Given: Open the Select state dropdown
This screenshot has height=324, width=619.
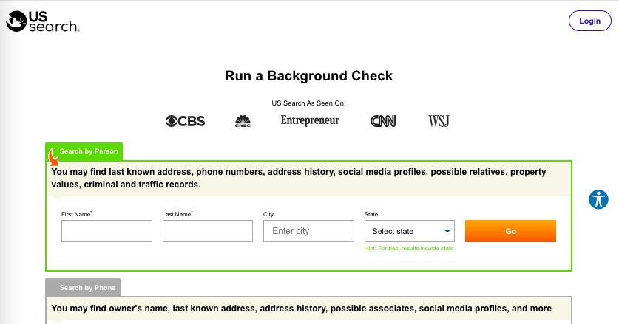Looking at the screenshot, I should tap(410, 231).
